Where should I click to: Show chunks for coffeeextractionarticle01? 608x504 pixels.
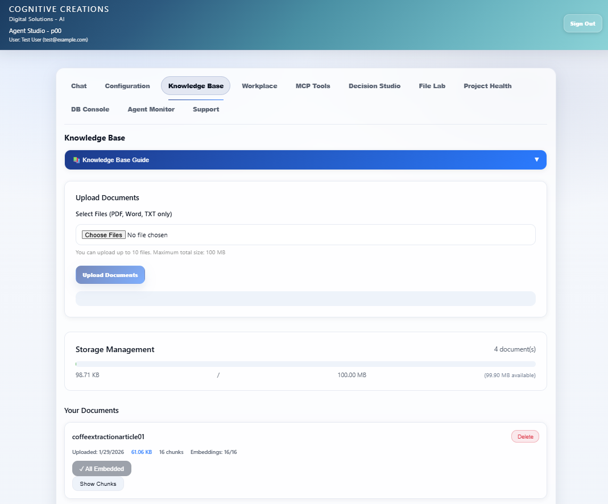(98, 484)
